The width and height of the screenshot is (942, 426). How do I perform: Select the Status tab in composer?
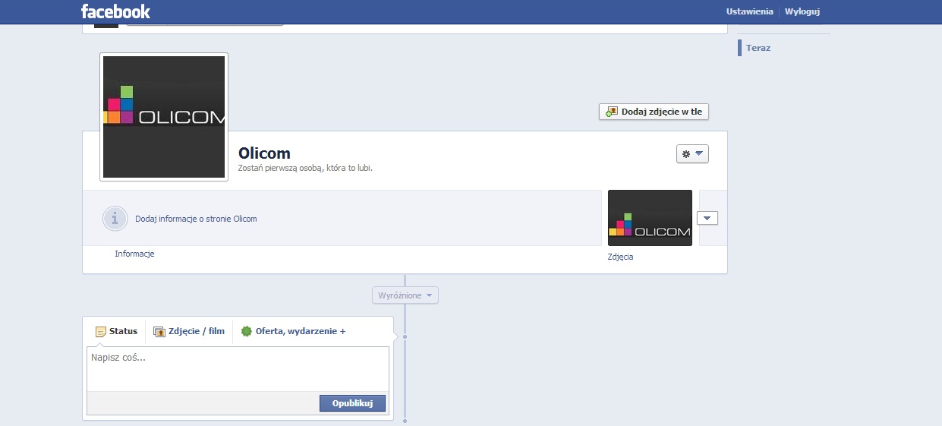(116, 331)
